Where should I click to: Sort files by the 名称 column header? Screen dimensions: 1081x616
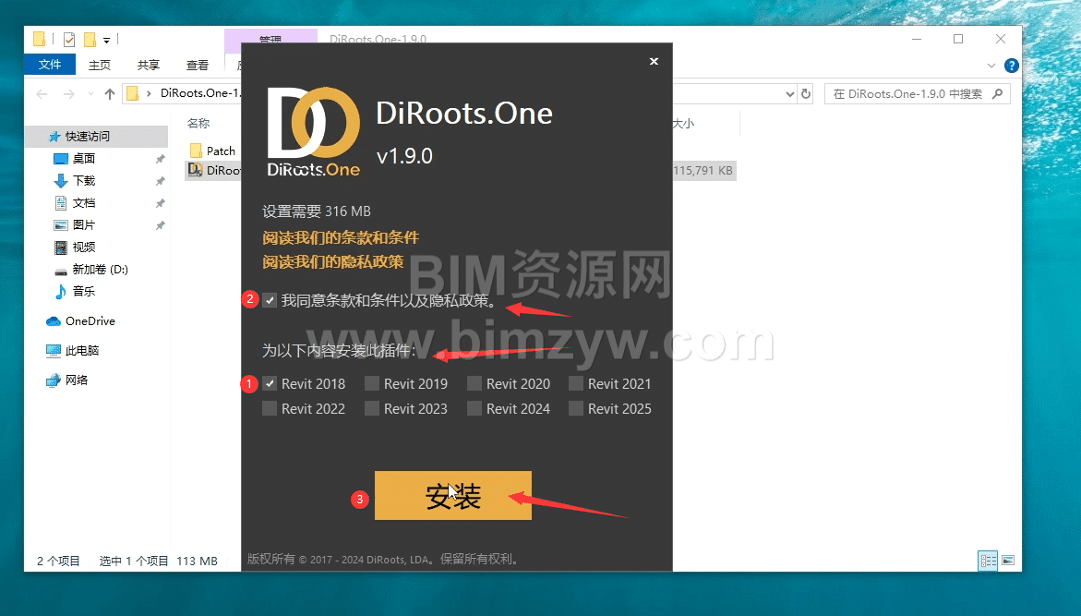click(198, 124)
